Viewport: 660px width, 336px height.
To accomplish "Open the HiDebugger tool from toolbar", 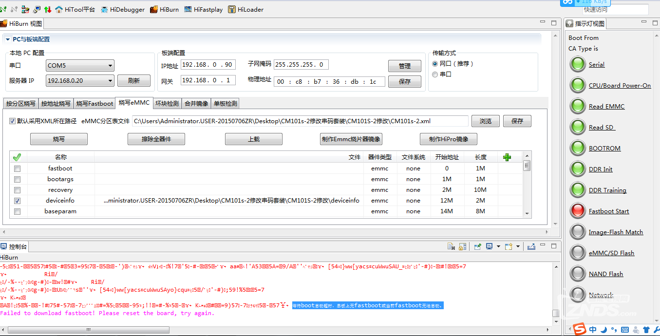I will [x=122, y=9].
